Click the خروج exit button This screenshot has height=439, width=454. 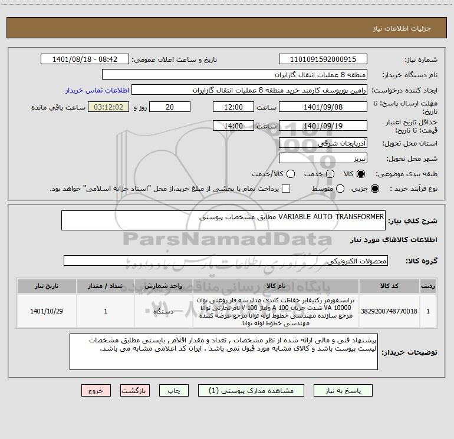[x=96, y=391]
